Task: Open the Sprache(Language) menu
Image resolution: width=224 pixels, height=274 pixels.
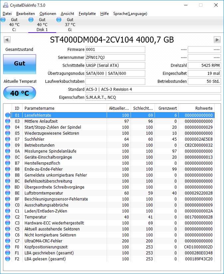Action: (x=130, y=14)
